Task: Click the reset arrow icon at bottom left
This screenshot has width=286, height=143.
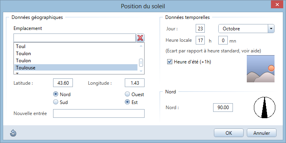Action: pyautogui.click(x=13, y=133)
